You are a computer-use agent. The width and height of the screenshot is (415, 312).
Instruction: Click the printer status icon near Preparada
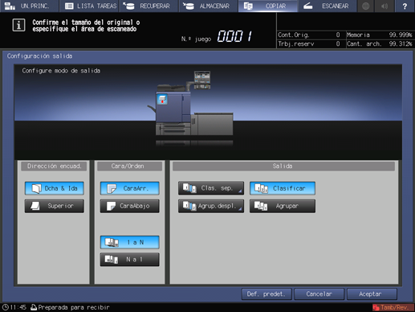pyautogui.click(x=34, y=307)
